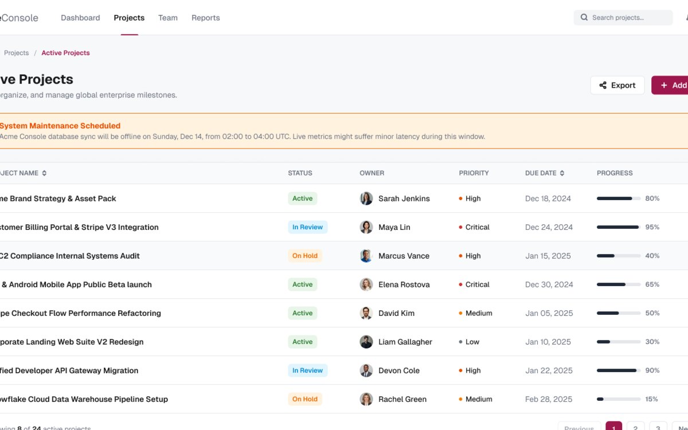Go to pagination page 1
688x430 pixels.
coord(613,427)
